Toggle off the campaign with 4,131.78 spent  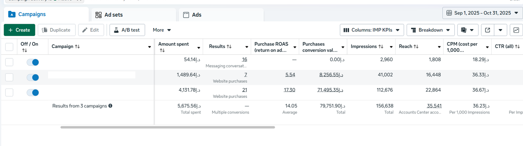[33, 93]
